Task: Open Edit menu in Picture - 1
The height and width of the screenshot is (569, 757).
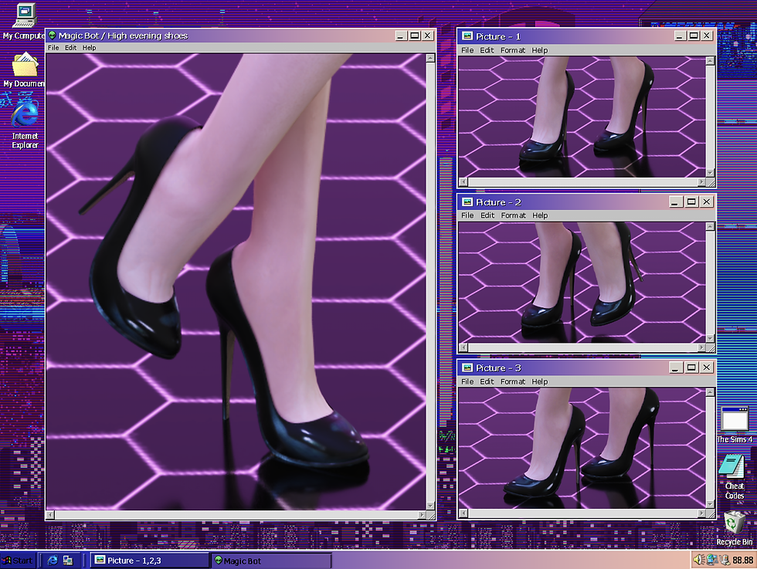Action: click(487, 50)
